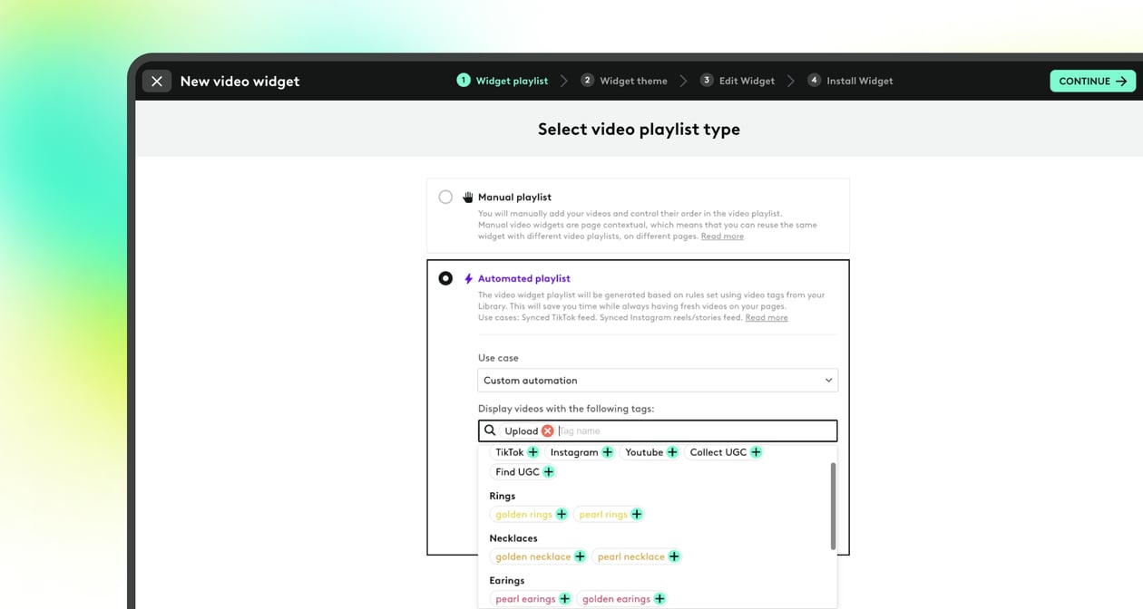
Task: Click the lightning bolt icon beside Automated playlist
Action: point(467,278)
